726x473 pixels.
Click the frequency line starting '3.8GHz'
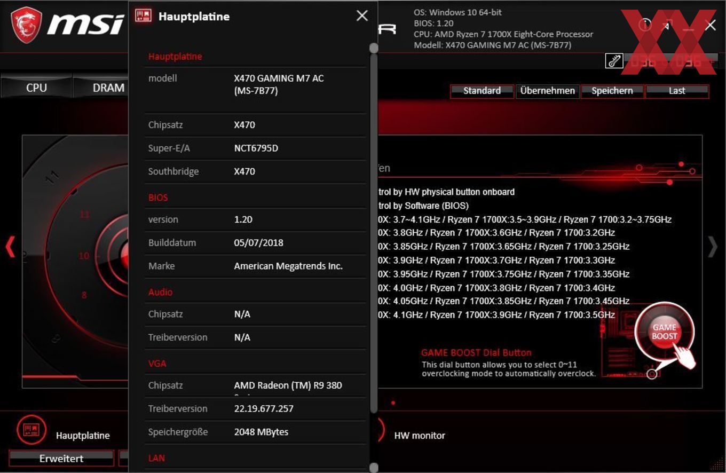496,233
